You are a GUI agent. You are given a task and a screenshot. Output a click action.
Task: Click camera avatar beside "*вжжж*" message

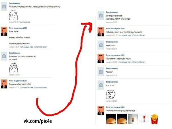[101, 72]
